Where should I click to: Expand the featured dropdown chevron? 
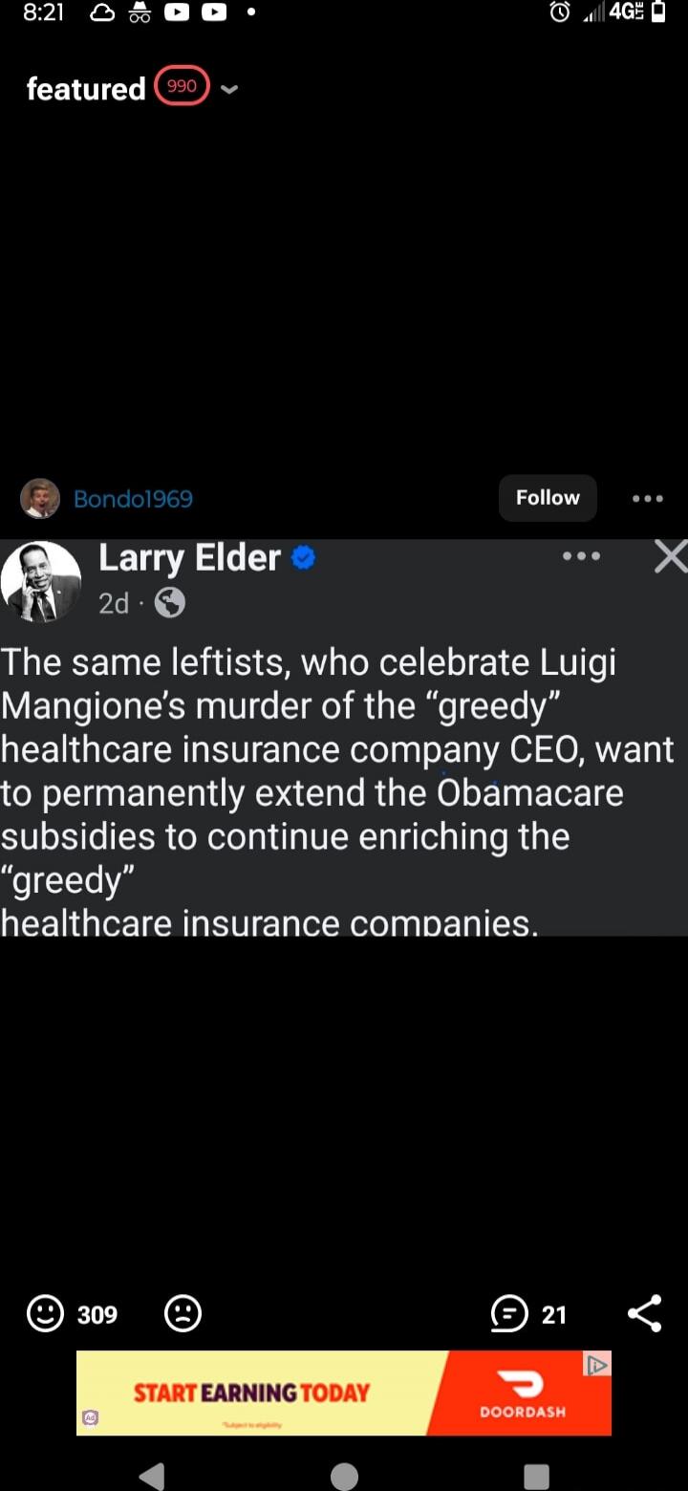click(x=228, y=89)
